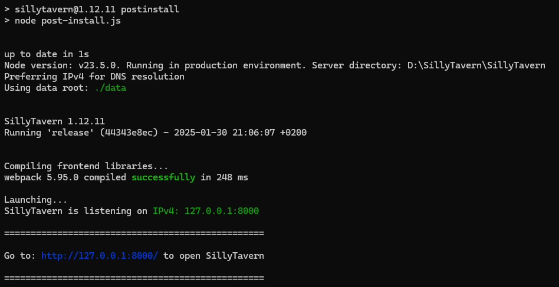This screenshot has width=559, height=287.
Task: Click the 'up to date in 1s' line
Action: click(47, 54)
